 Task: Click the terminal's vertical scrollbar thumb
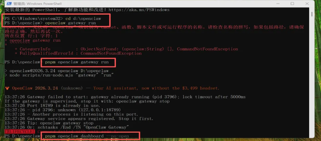tap(312, 14)
